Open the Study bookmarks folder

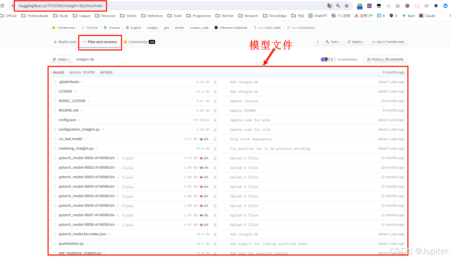(61, 16)
